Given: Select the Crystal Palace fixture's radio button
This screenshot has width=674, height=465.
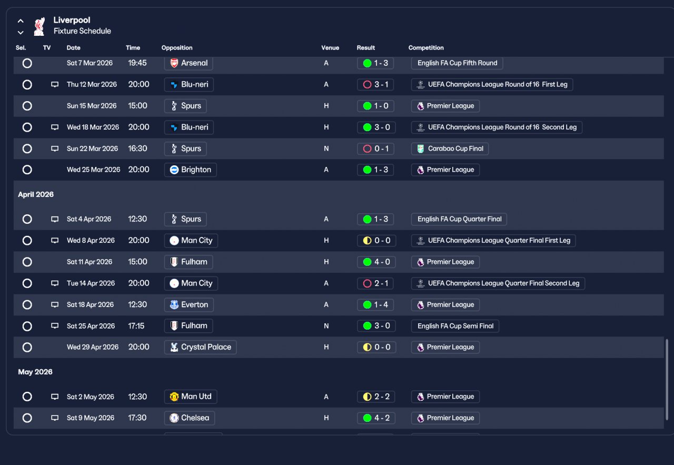Looking at the screenshot, I should pos(27,347).
